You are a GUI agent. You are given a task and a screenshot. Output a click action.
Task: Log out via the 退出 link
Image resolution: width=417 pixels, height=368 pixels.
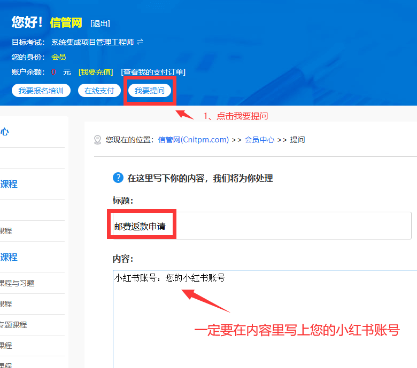100,23
